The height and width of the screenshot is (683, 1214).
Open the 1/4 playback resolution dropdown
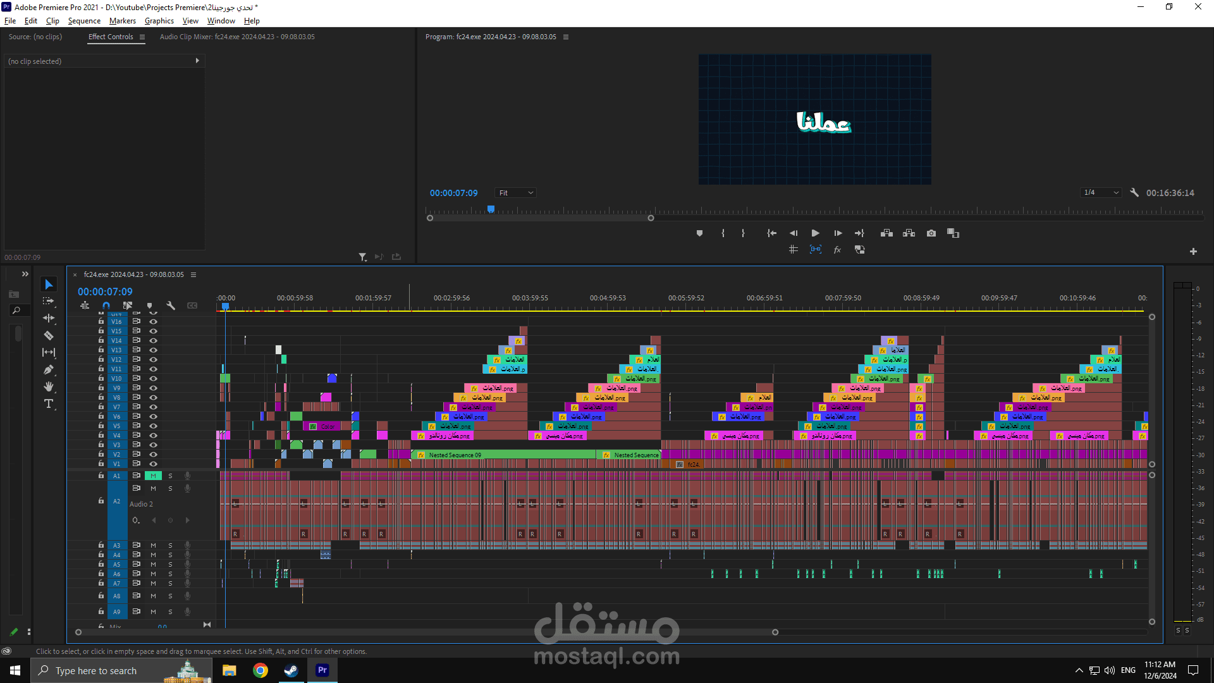(1101, 193)
